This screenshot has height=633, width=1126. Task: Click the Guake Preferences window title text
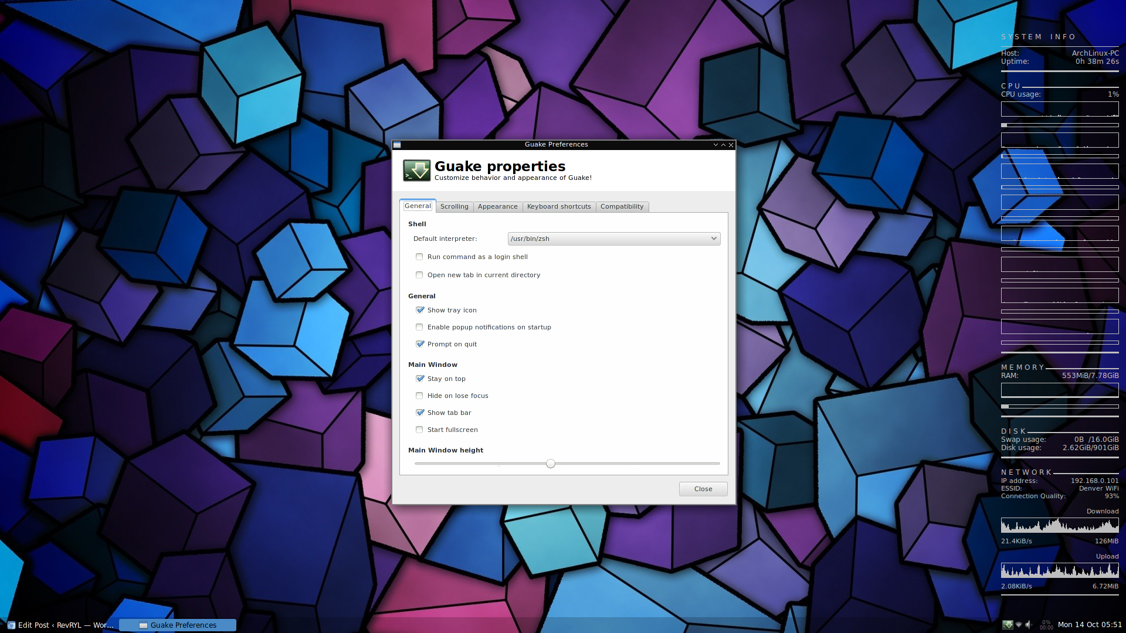coord(556,145)
